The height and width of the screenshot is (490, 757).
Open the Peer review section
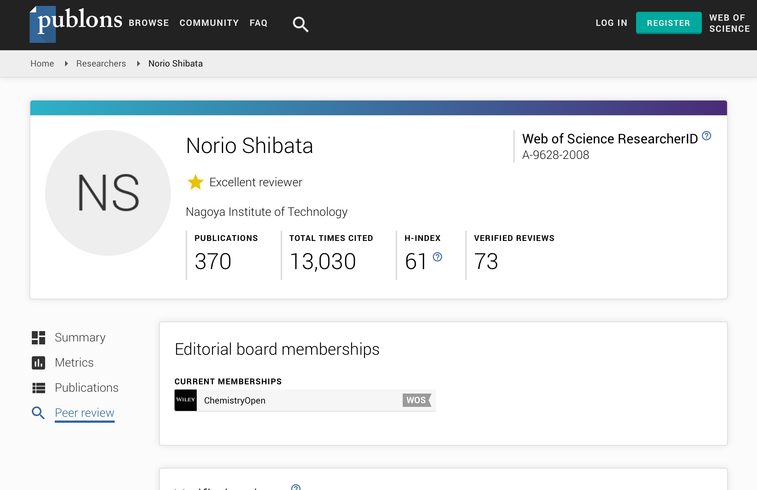[84, 413]
